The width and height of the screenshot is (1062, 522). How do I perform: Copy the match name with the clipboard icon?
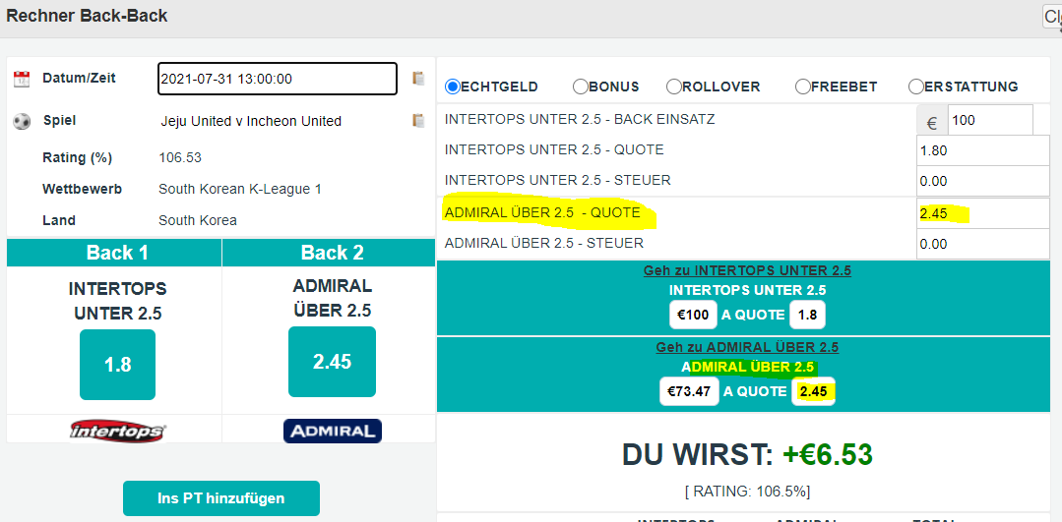418,120
